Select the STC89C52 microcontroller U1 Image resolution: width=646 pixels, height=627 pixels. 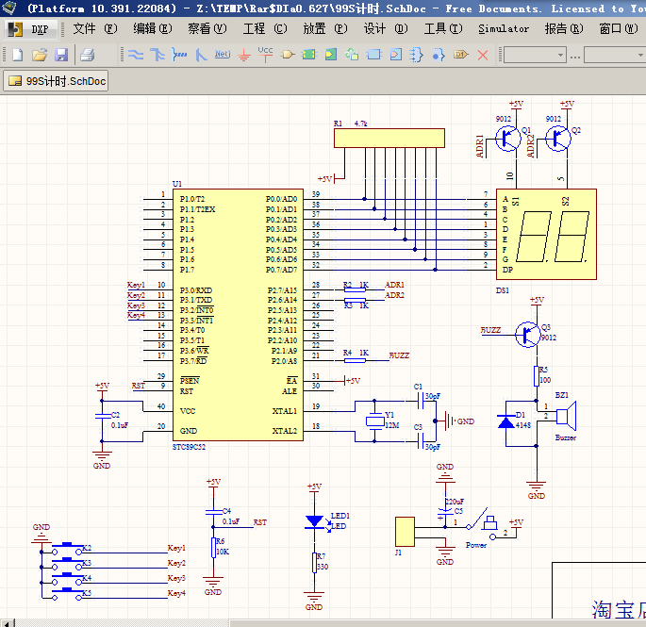[238, 315]
